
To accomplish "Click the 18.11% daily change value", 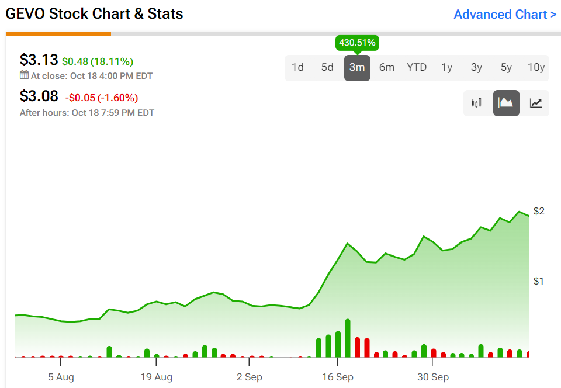I will point(112,61).
